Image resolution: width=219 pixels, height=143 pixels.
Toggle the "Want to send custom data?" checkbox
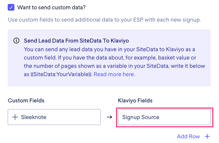click(x=11, y=7)
